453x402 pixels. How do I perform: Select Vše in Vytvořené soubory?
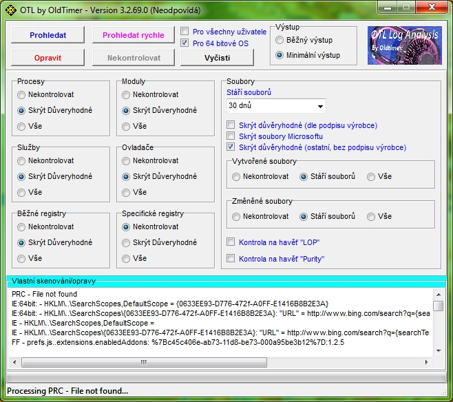pos(372,176)
